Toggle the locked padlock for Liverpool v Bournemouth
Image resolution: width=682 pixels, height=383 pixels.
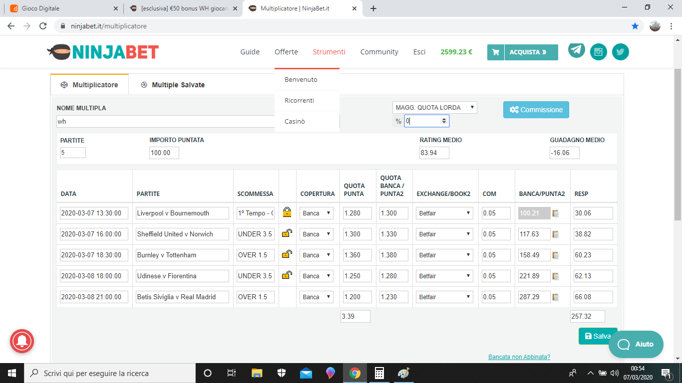tap(287, 212)
